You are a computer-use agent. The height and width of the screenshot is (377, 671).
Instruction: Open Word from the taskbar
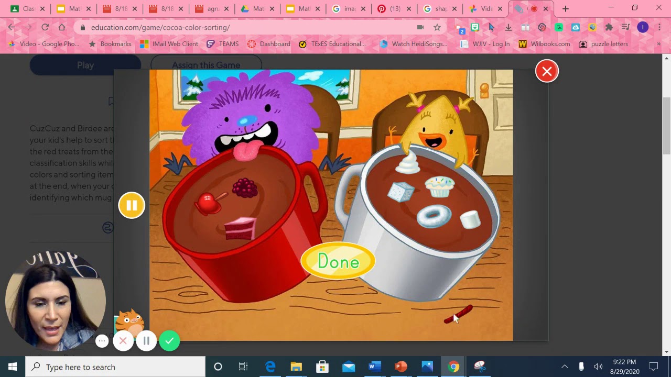pyautogui.click(x=375, y=367)
